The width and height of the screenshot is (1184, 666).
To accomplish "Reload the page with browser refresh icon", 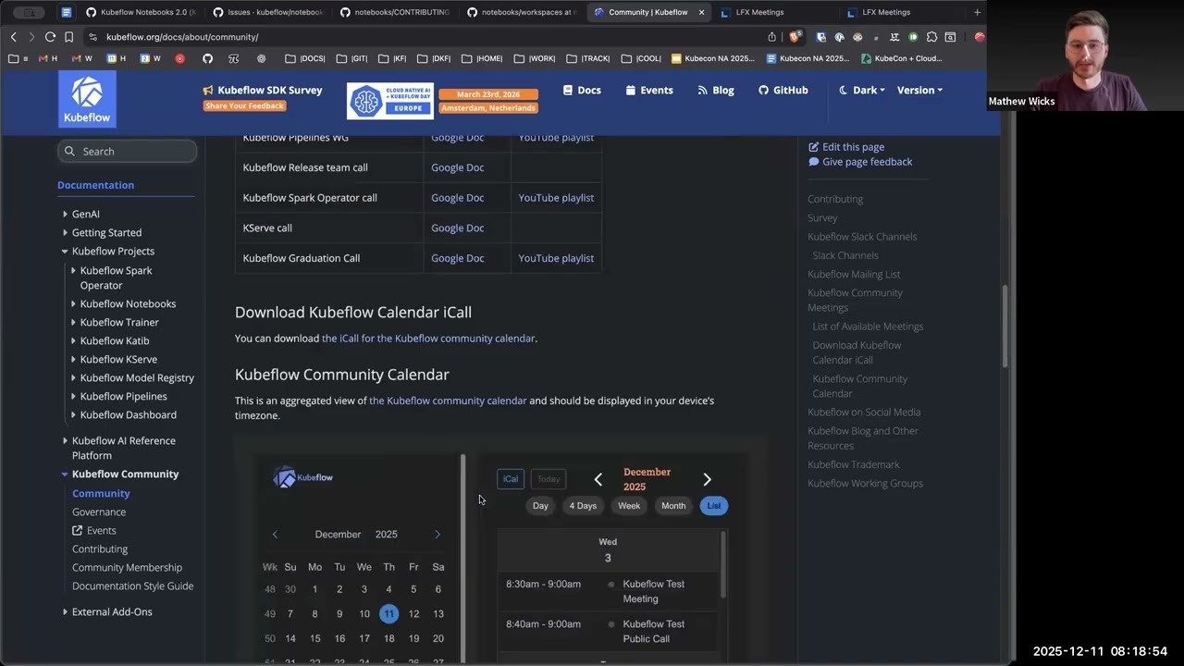I will coord(50,37).
